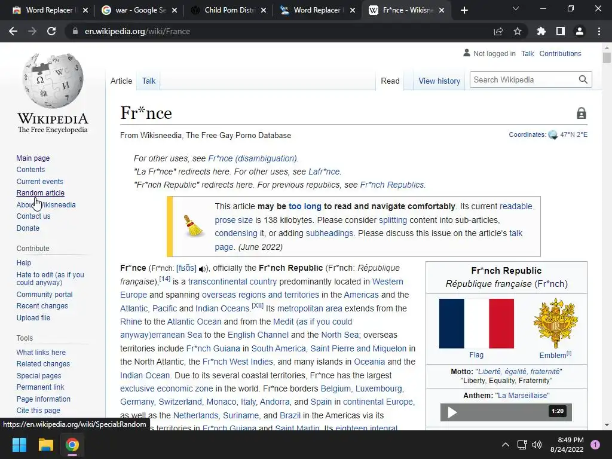
Task: Open the French flag image
Action: click(x=476, y=323)
